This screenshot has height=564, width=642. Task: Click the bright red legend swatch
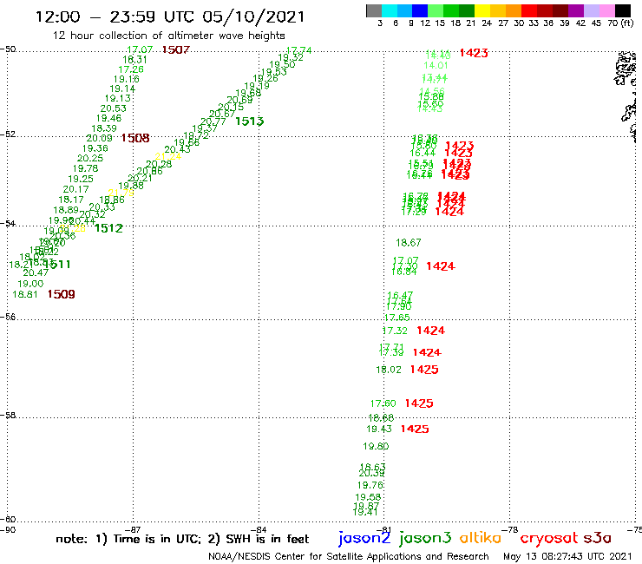click(529, 10)
